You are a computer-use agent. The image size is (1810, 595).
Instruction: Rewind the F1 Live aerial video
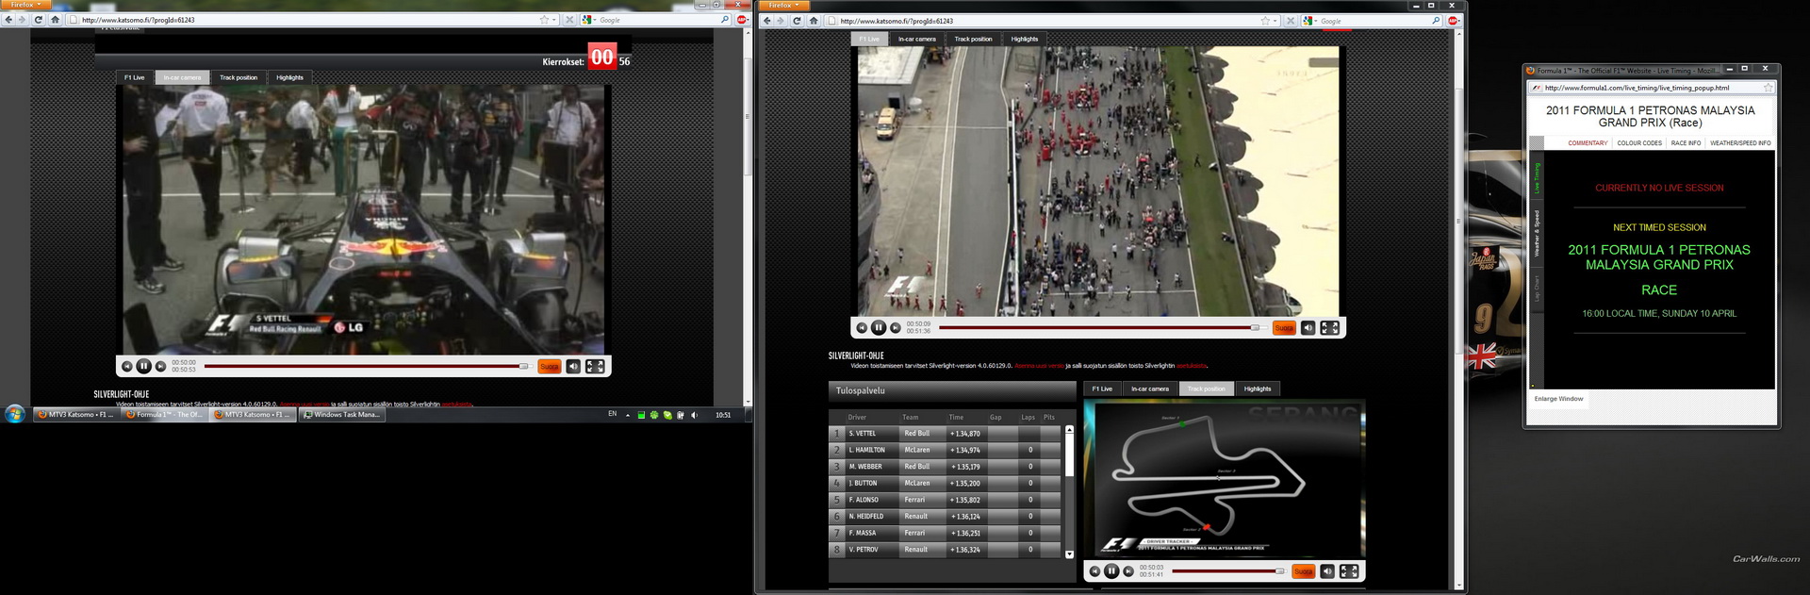[x=862, y=327]
